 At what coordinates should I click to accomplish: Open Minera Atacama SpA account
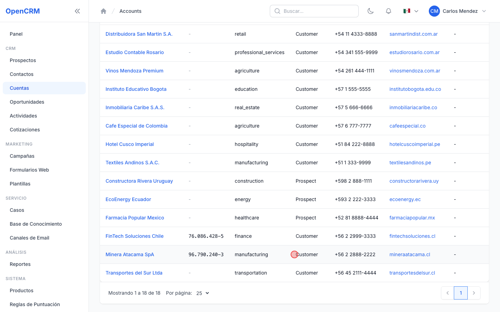[130, 254]
